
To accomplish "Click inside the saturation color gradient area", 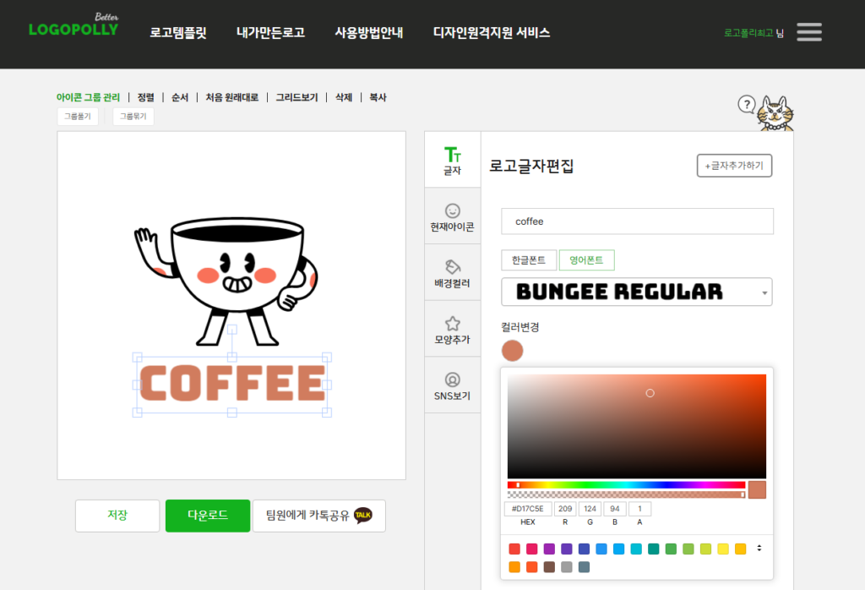I will coord(637,426).
